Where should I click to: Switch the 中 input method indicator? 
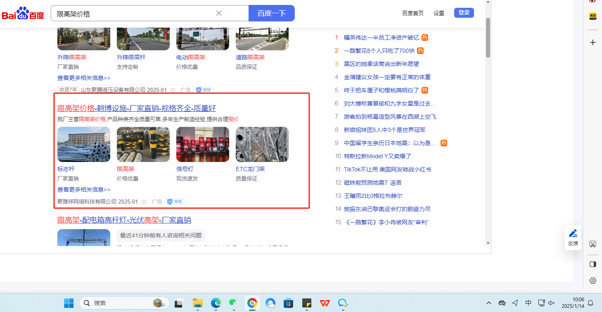click(528, 303)
